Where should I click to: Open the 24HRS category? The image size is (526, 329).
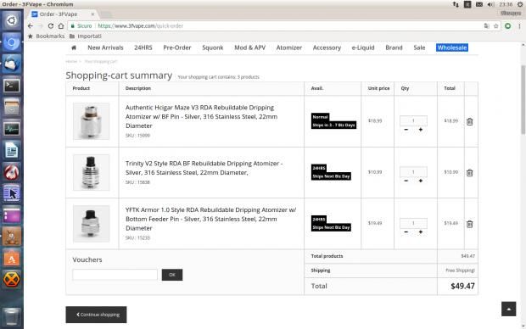coord(143,47)
